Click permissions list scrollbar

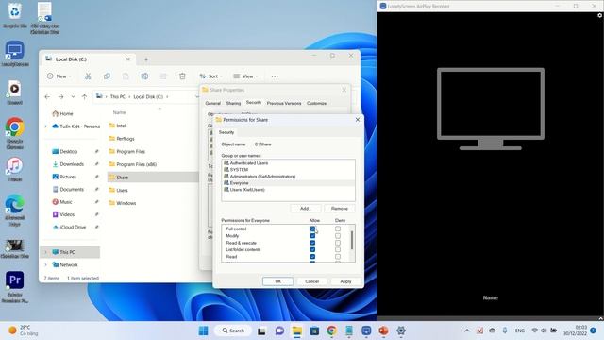point(351,240)
